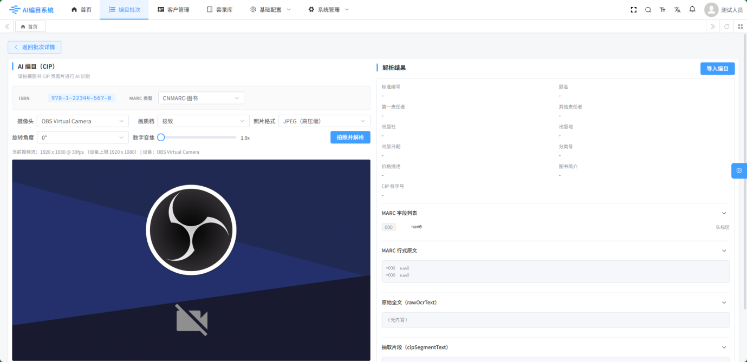Image resolution: width=747 pixels, height=362 pixels.
Task: Click the 1.0x zoom value
Action: coord(245,138)
